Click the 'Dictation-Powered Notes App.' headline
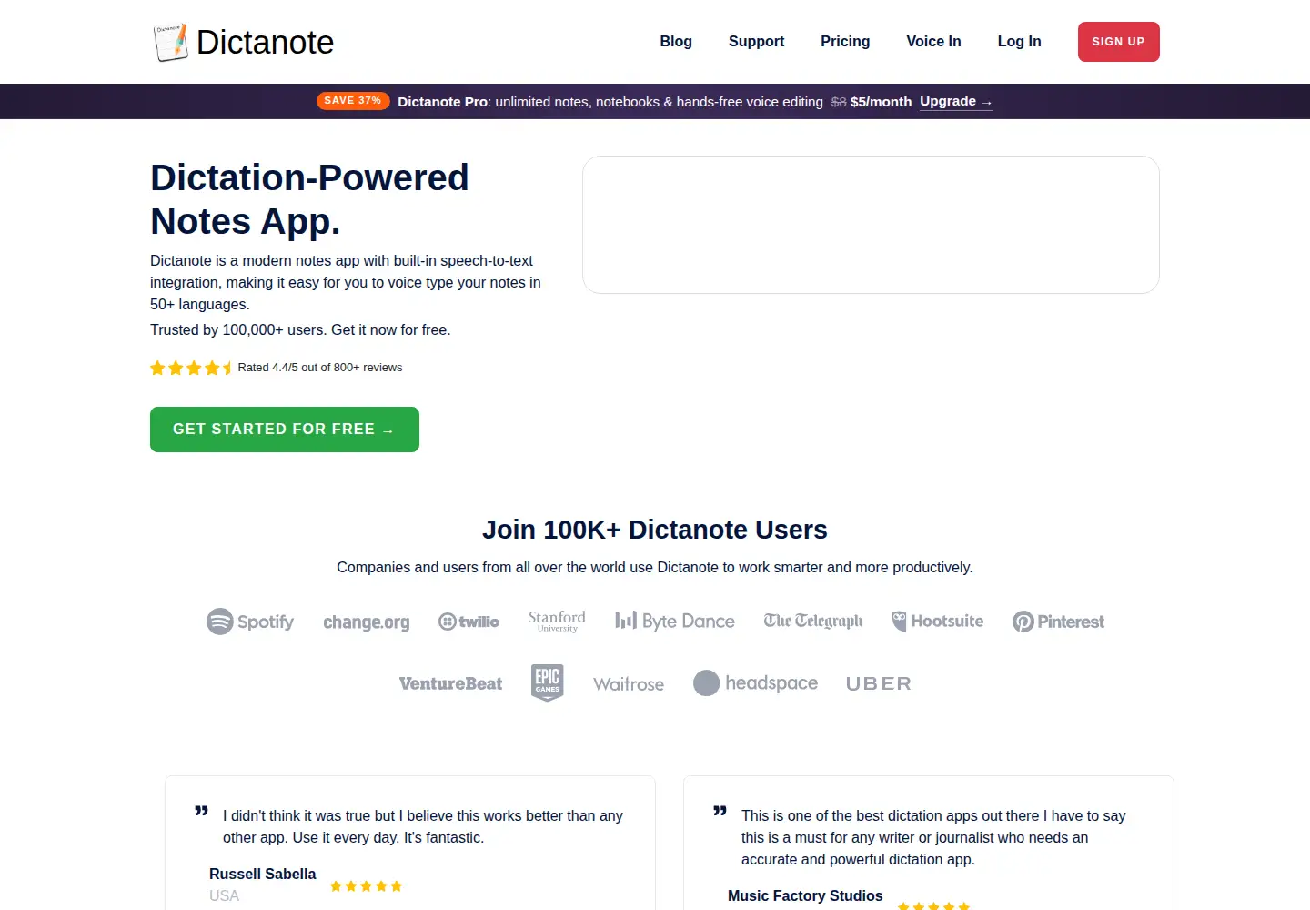This screenshot has height=910, width=1310. point(309,199)
